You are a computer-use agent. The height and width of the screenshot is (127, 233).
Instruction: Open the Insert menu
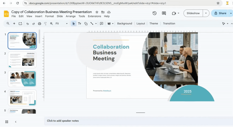point(39,16)
